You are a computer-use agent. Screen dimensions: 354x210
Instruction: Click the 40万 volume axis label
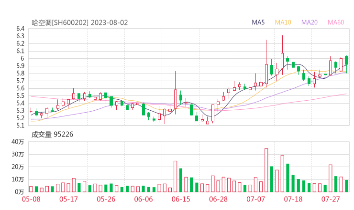click(x=18, y=142)
